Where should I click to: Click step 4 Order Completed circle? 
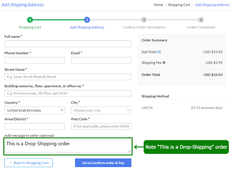pyautogui.click(x=201, y=20)
